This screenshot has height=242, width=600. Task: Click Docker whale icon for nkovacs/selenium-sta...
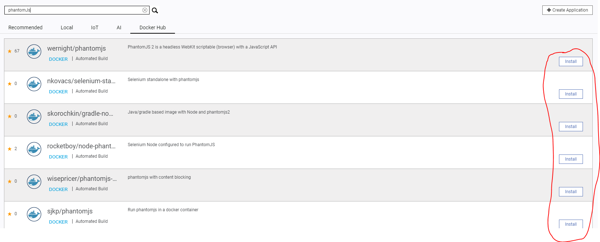pyautogui.click(x=34, y=84)
